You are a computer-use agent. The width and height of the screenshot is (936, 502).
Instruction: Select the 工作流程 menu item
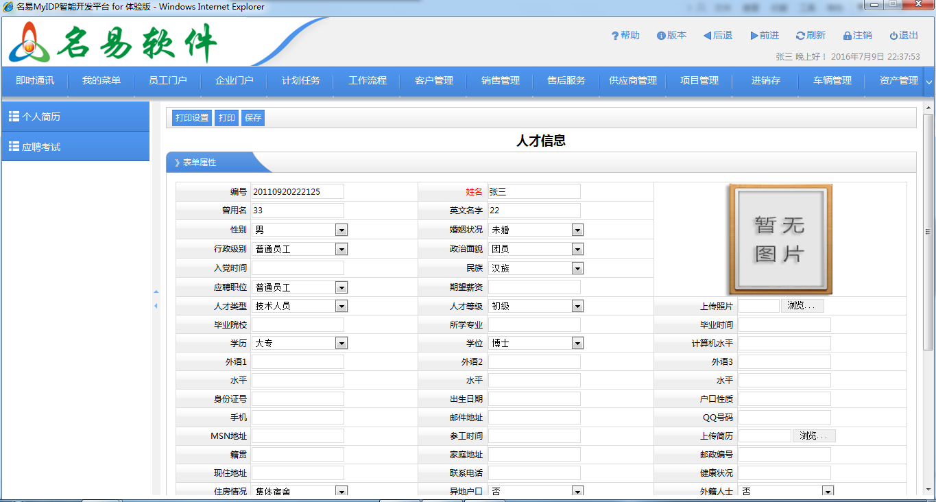(x=368, y=81)
